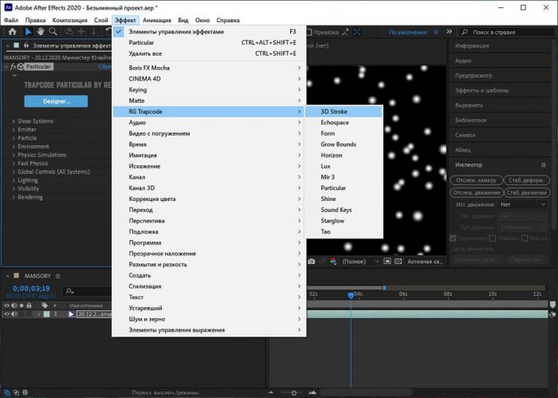Click the first layer switches icon at timeline bottom

(x=7, y=392)
